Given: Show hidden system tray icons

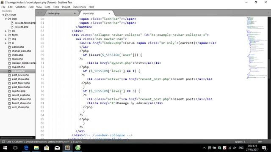Looking at the screenshot, I should (x=204, y=148).
